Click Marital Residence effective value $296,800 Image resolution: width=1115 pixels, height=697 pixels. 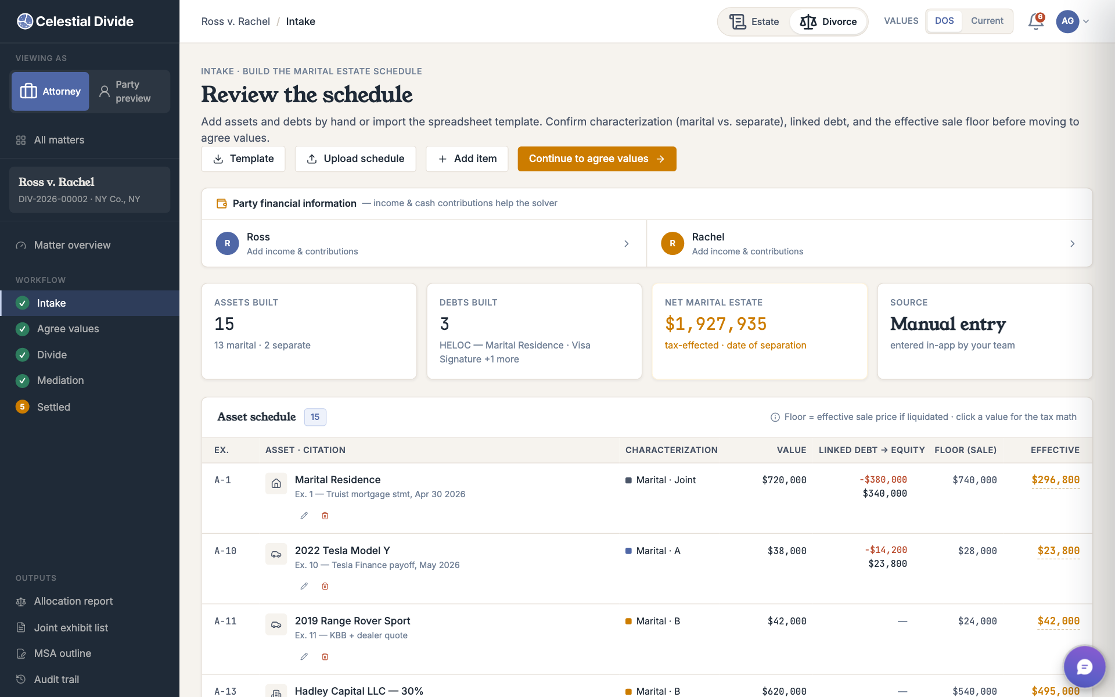1056,480
